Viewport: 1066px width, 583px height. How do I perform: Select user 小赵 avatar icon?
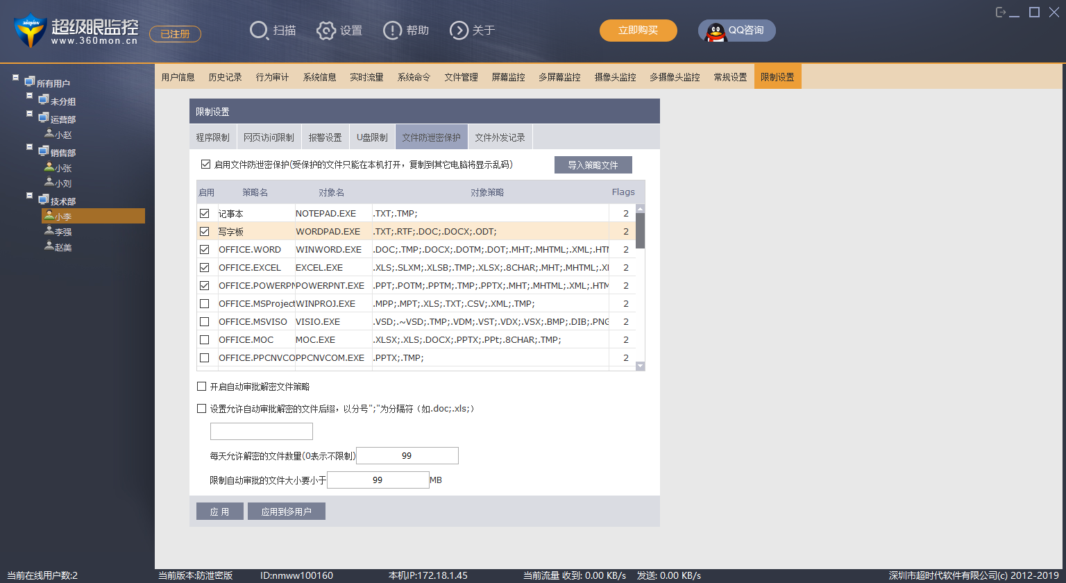pos(49,134)
